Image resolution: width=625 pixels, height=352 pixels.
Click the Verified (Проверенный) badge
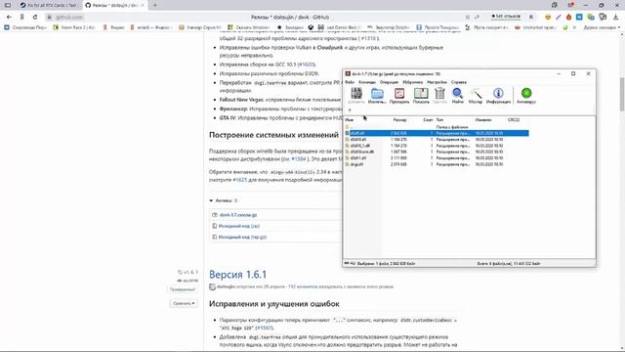pyautogui.click(x=183, y=289)
